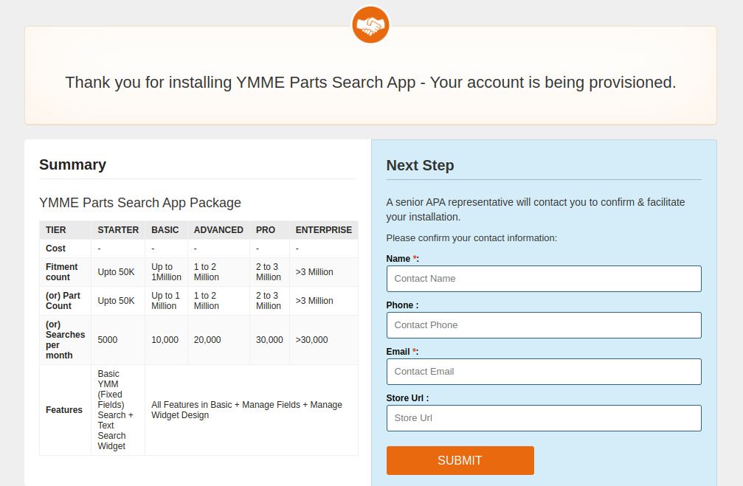Click the orange handshake icon

[x=370, y=24]
